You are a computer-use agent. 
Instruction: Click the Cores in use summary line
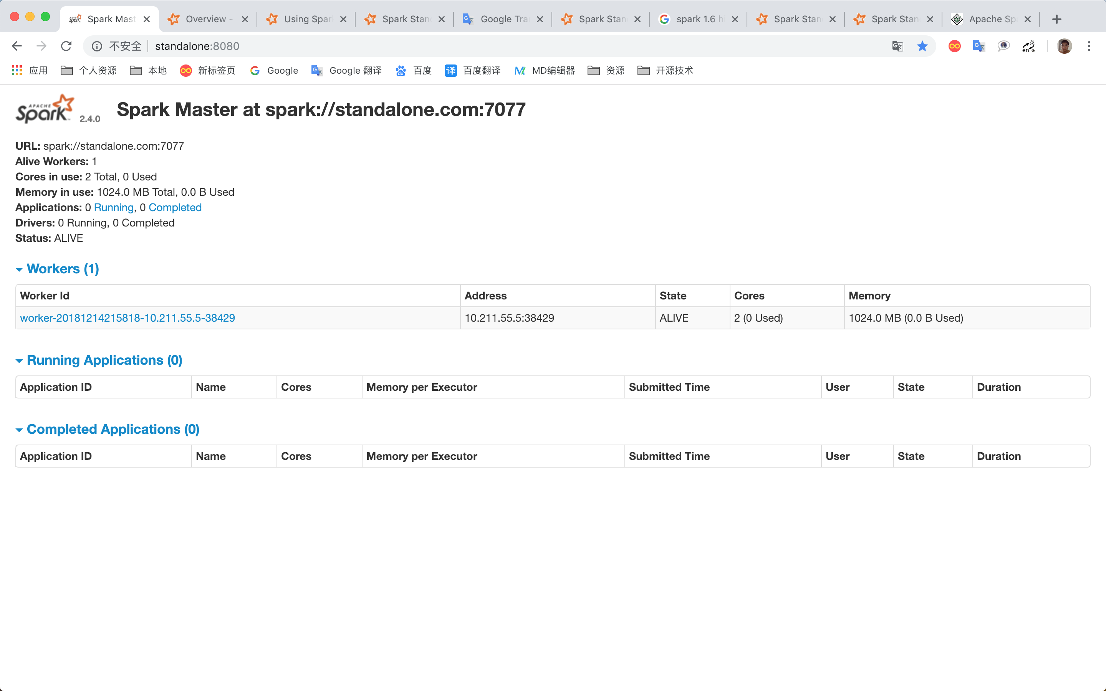coord(86,177)
